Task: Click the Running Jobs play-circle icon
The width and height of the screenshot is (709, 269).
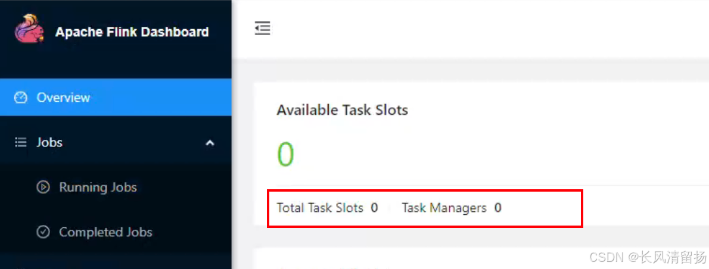Action: [x=43, y=187]
